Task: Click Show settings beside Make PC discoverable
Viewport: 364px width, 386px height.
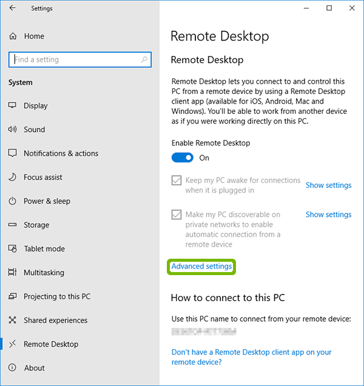Action: coord(329,215)
